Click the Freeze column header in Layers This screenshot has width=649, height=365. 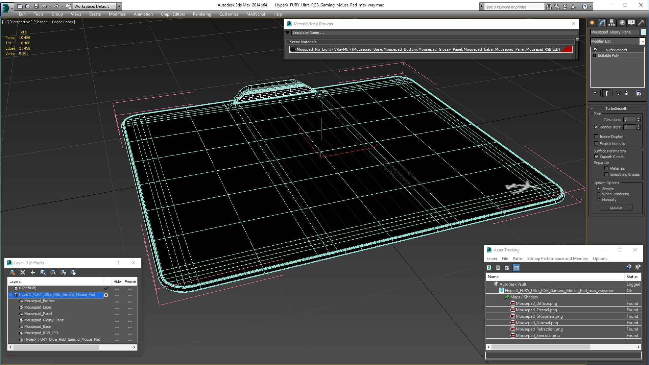tap(130, 282)
